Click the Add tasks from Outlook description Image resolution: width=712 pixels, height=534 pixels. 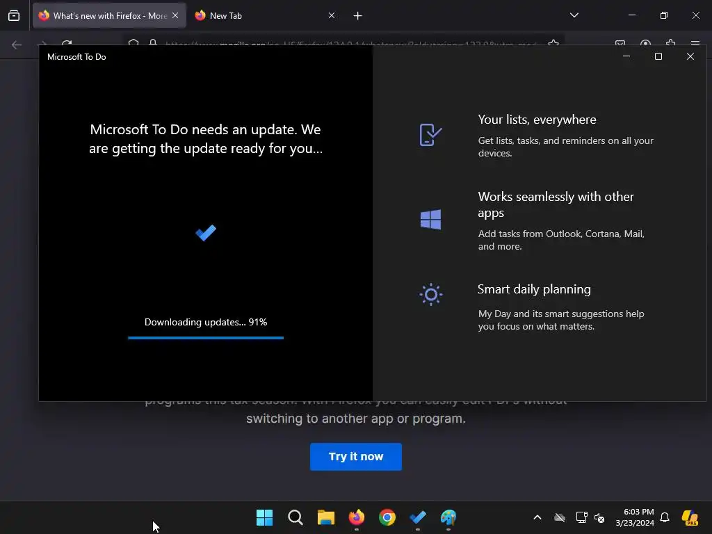coord(561,240)
